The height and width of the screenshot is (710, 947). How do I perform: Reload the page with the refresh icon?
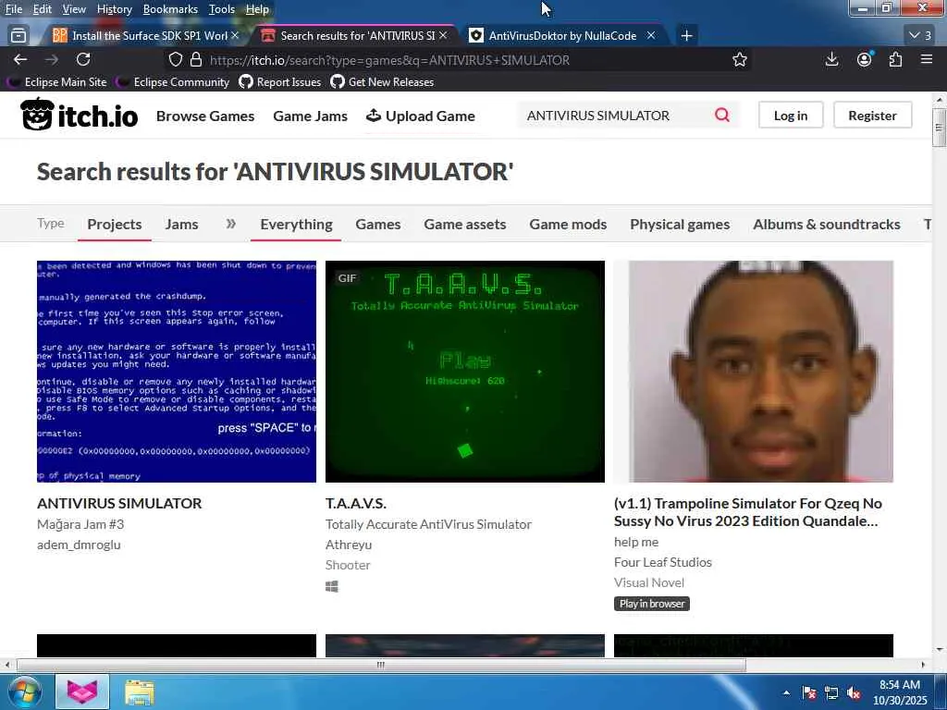tap(83, 59)
